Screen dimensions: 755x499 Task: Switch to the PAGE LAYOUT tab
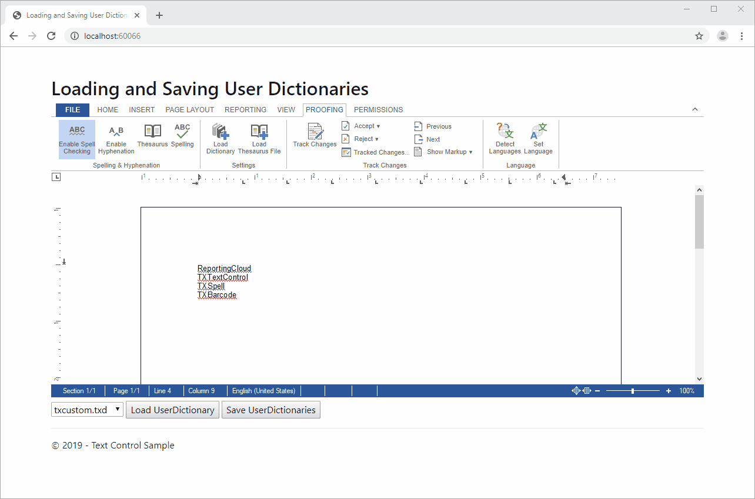[x=190, y=110]
